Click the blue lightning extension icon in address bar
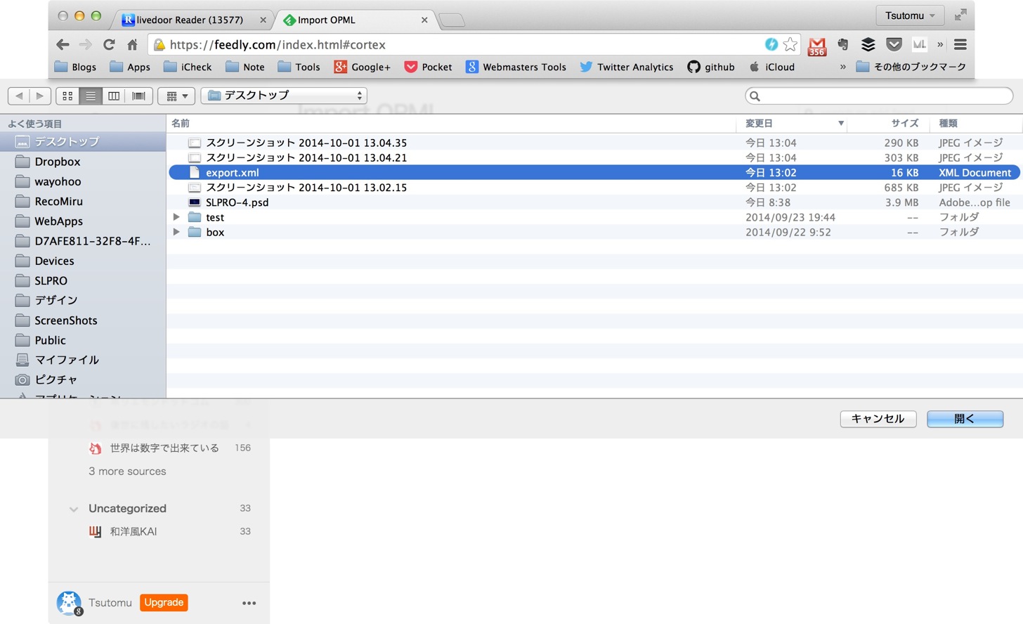1023x624 pixels. tap(771, 44)
